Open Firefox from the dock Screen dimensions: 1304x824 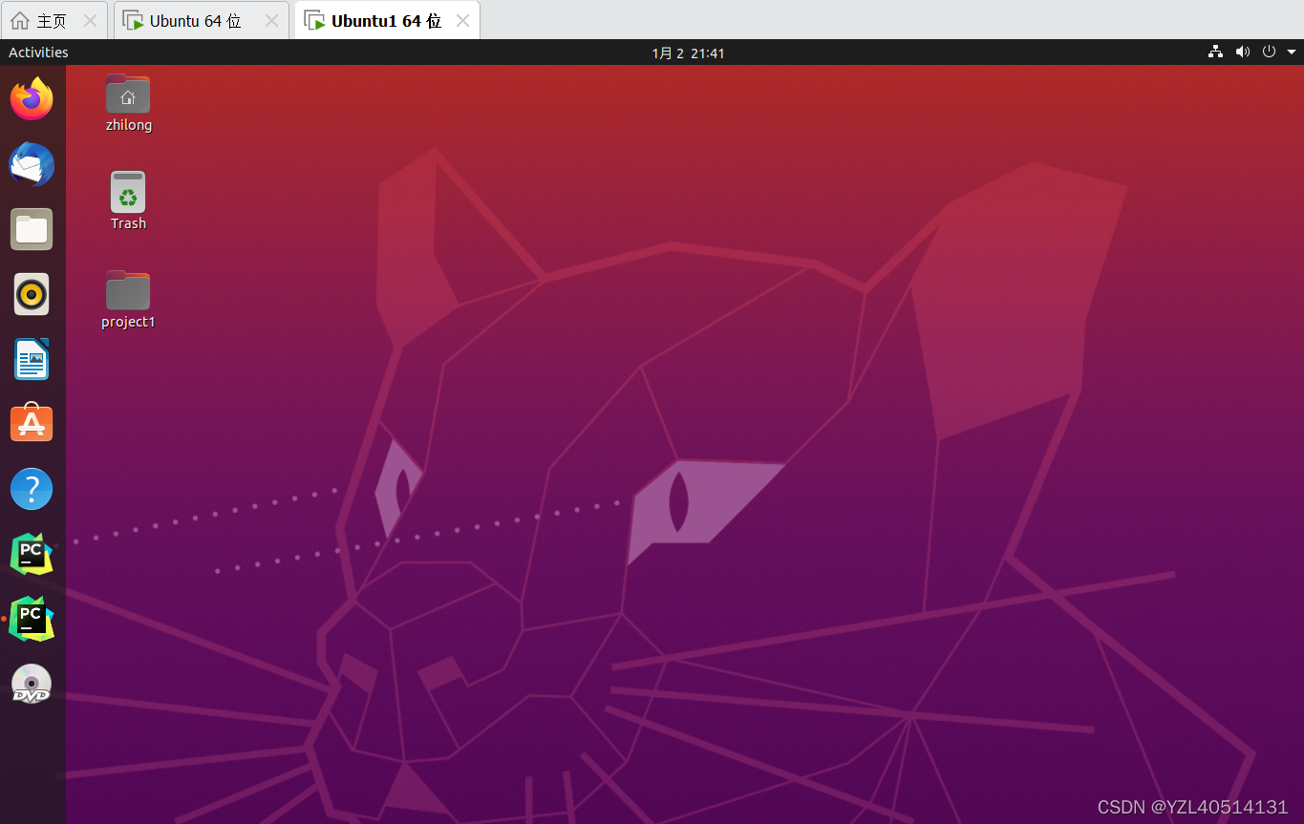(32, 98)
